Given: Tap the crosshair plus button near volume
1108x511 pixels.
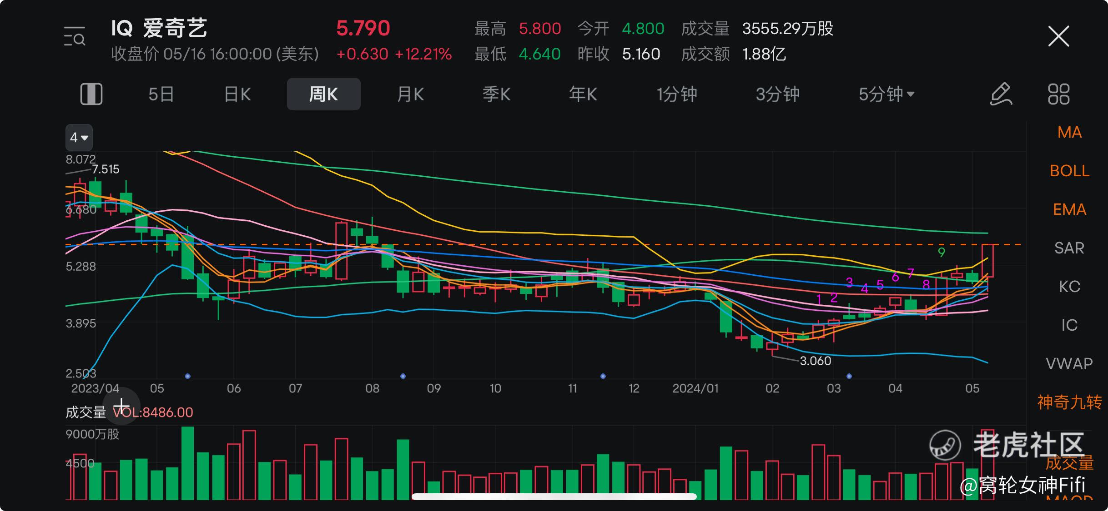Looking at the screenshot, I should point(121,406).
